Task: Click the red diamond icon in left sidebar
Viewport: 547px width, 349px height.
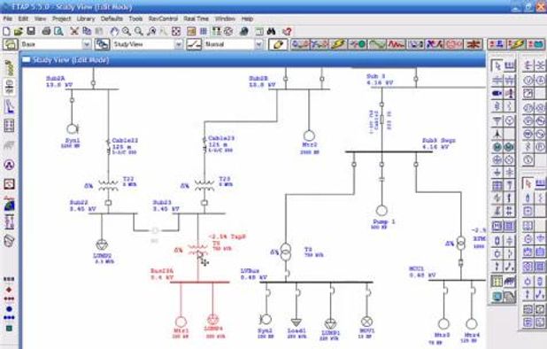Action: pyautogui.click(x=9, y=290)
